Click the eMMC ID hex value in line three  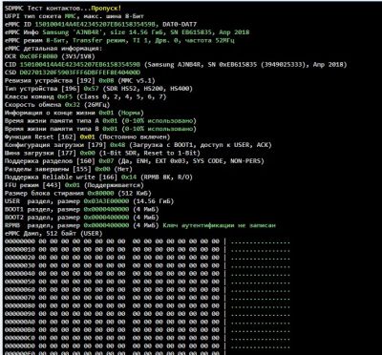[96, 24]
